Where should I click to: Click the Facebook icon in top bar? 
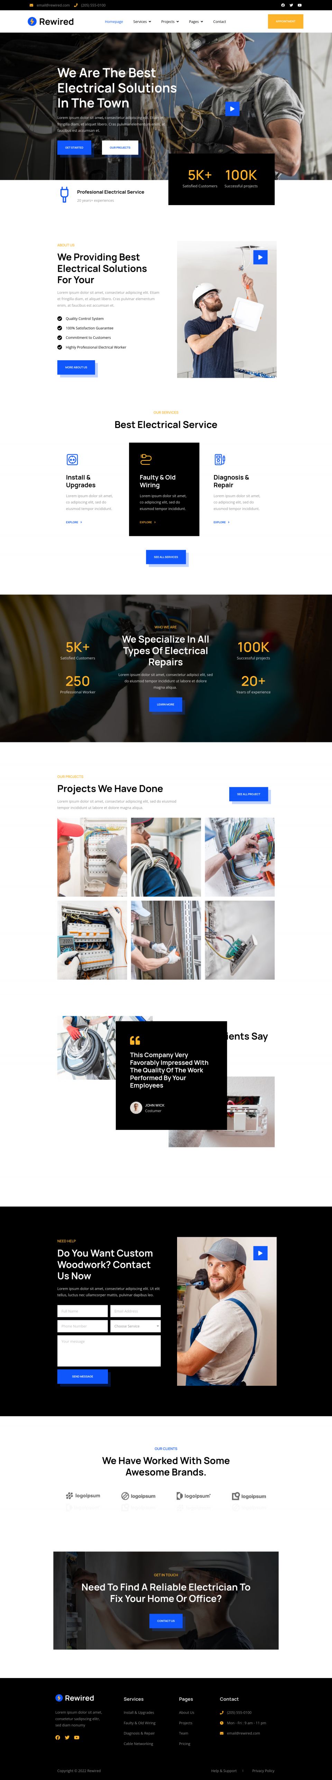pyautogui.click(x=283, y=5)
